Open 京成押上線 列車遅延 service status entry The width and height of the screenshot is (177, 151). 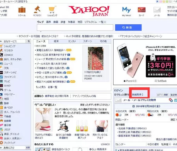pyautogui.click(x=135, y=132)
